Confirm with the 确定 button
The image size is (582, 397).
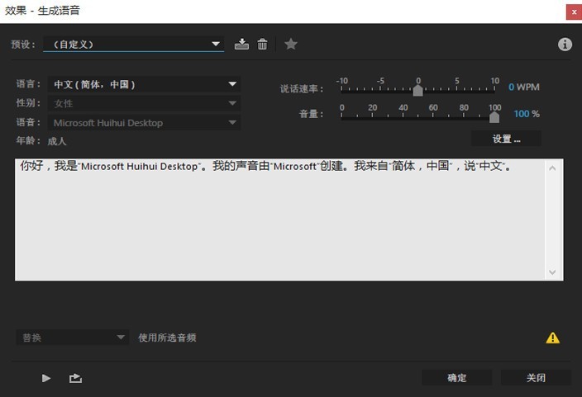[457, 378]
